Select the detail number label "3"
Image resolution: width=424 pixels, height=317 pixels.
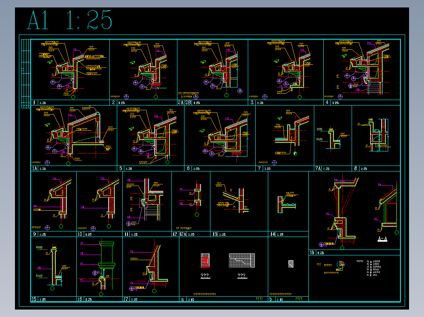point(252,102)
